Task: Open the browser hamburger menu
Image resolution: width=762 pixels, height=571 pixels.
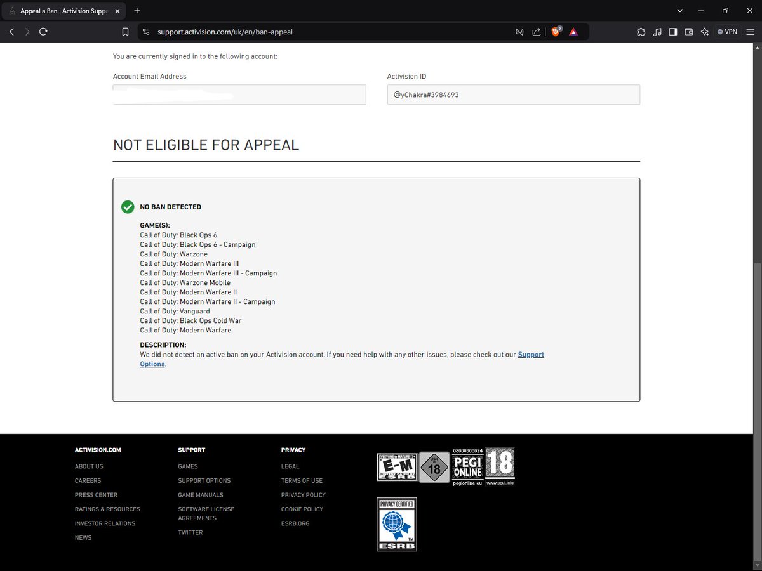Action: (751, 32)
